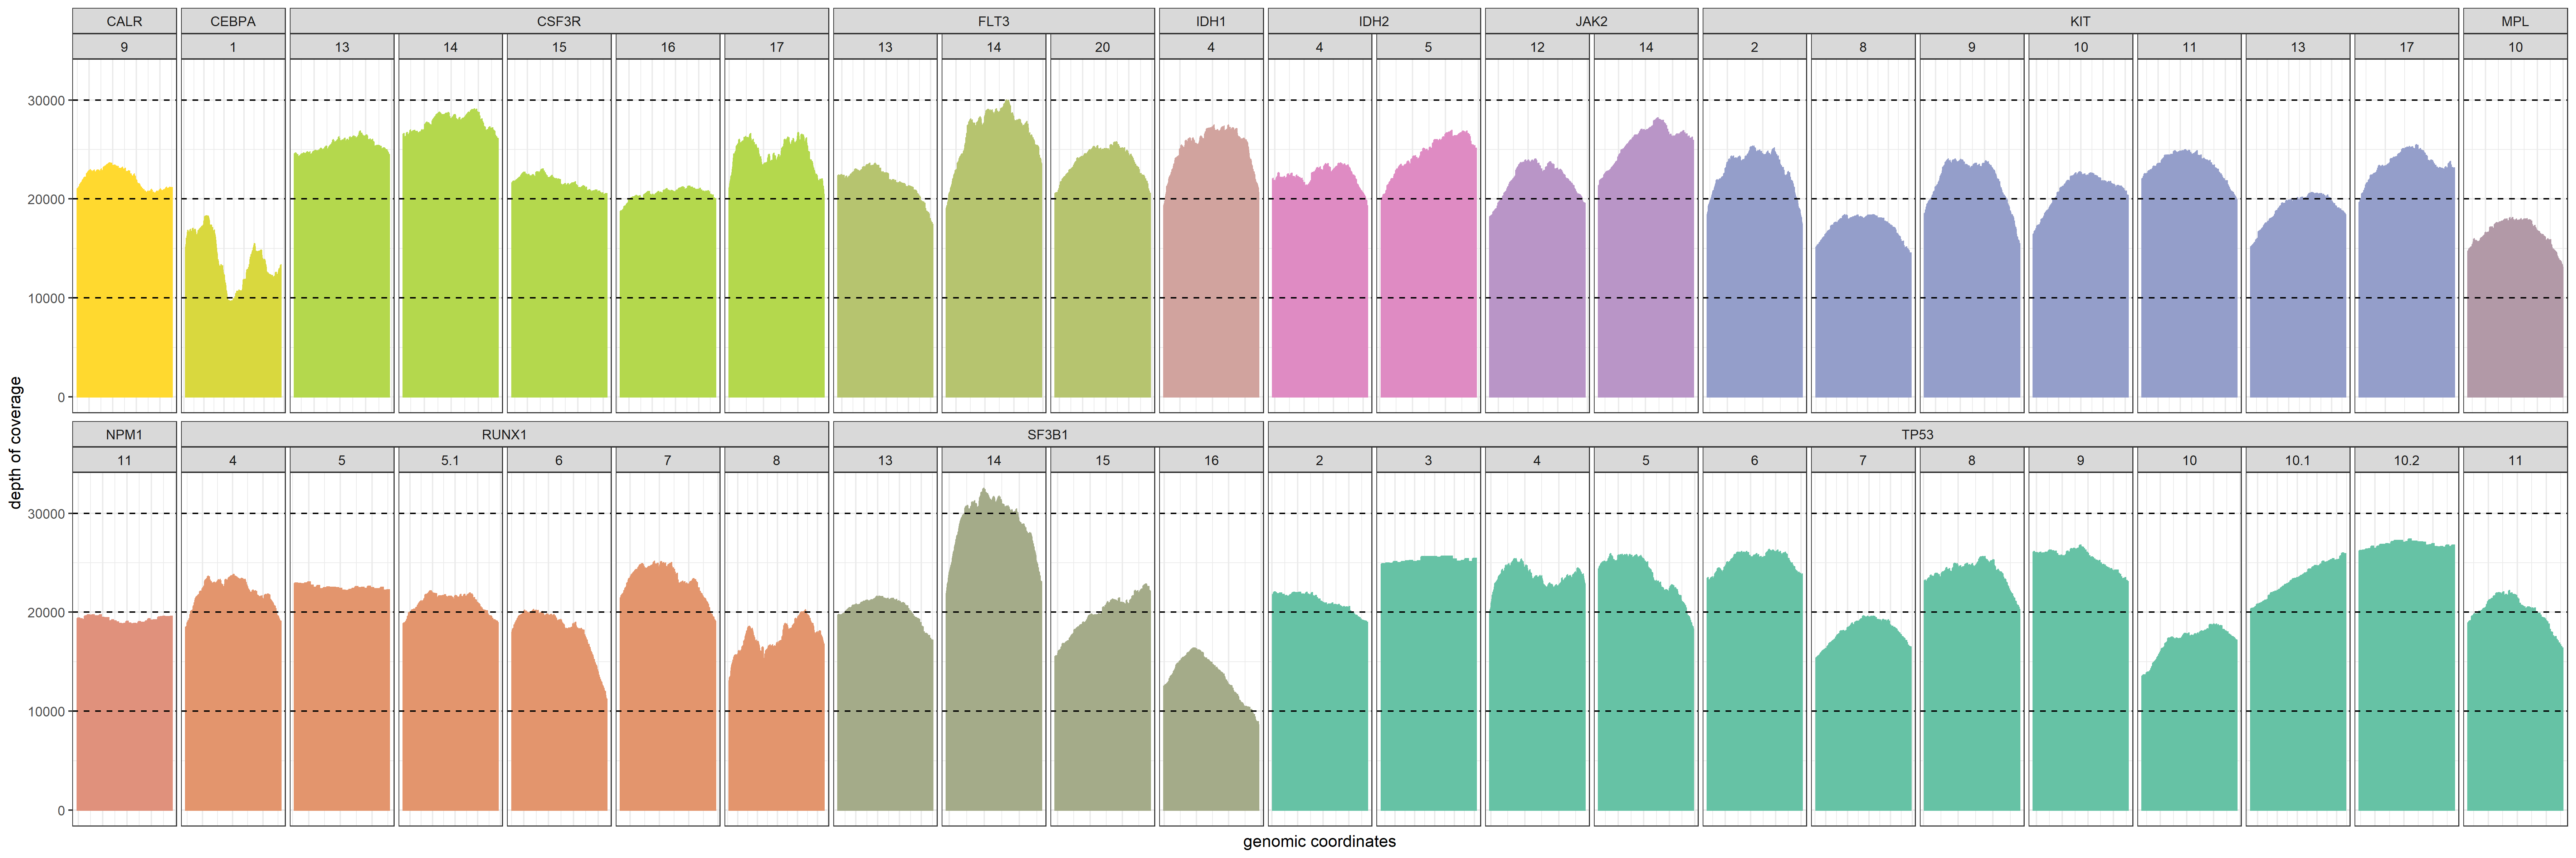Select the NPM1 gene header
Image resolution: width=2576 pixels, height=858 pixels.
pos(124,434)
